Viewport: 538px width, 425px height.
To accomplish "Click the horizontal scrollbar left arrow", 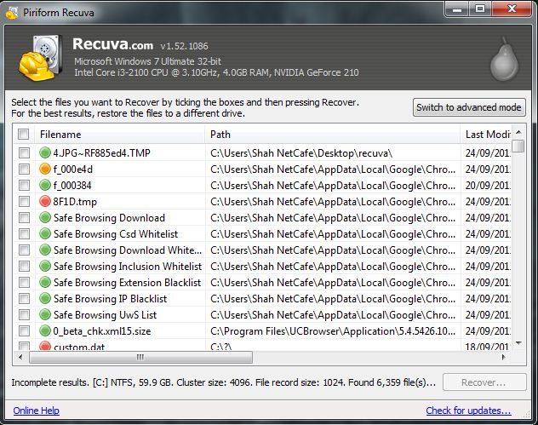I will click(x=20, y=357).
